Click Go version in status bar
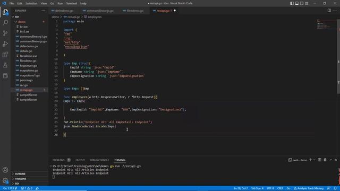This screenshot has width=340, height=191. click(x=10, y=188)
